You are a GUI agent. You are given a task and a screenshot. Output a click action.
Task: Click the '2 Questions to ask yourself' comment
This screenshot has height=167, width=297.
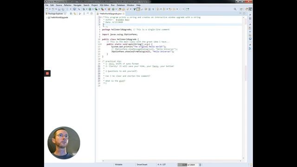(121, 71)
